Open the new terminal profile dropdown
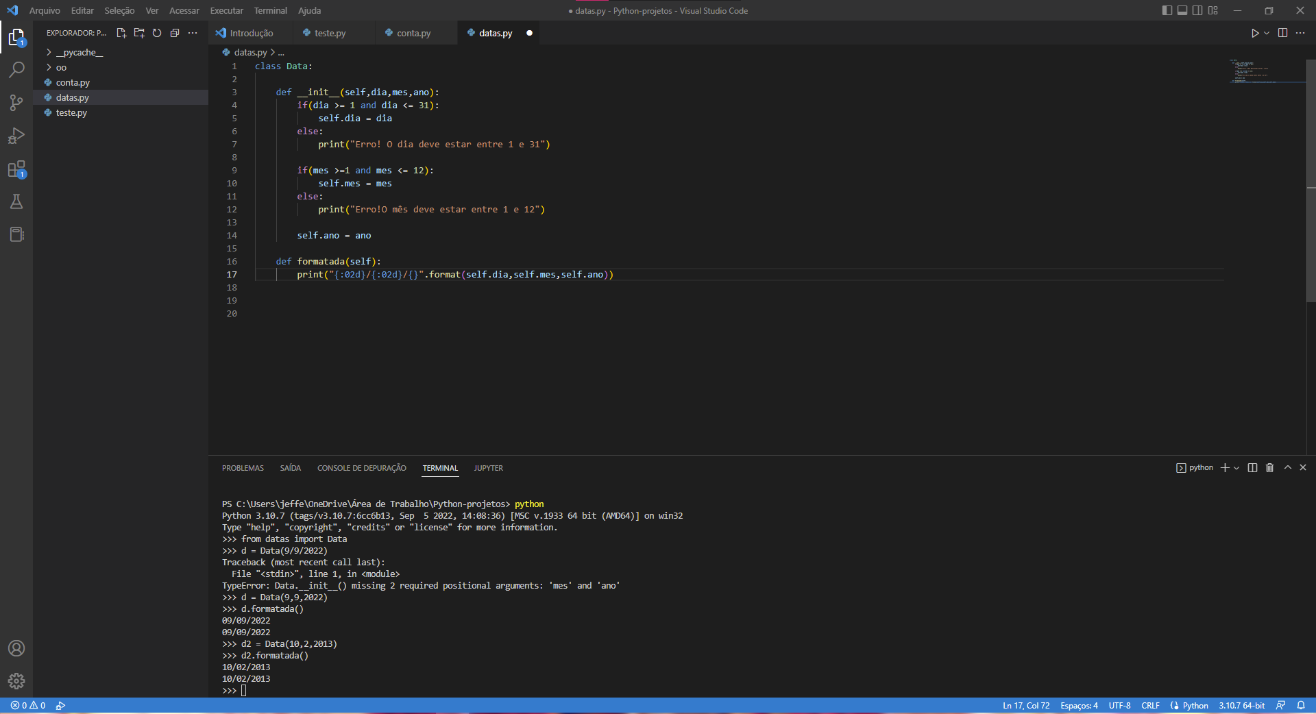1316x714 pixels. click(x=1236, y=467)
